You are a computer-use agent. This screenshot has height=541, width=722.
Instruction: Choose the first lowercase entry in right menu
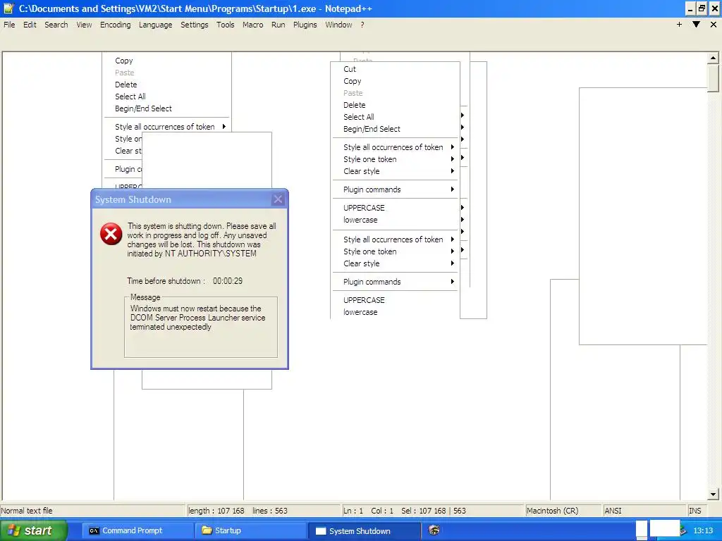[360, 220]
